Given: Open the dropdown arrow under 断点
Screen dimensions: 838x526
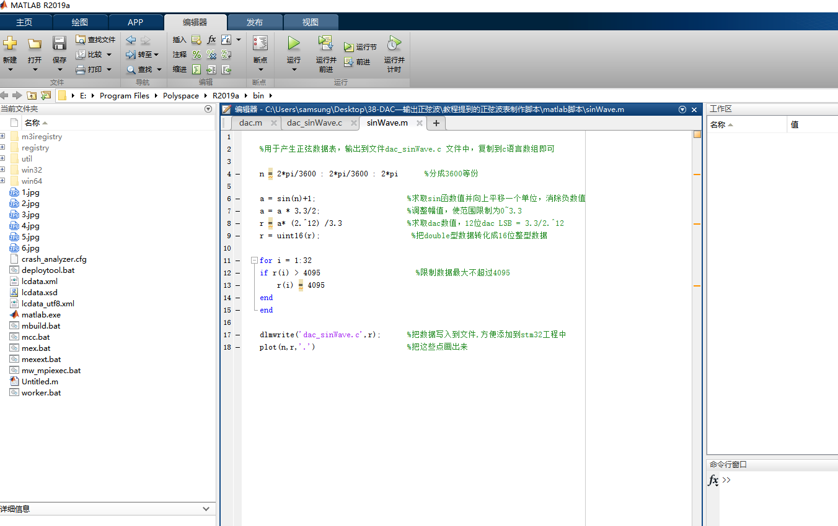Looking at the screenshot, I should coord(260,69).
